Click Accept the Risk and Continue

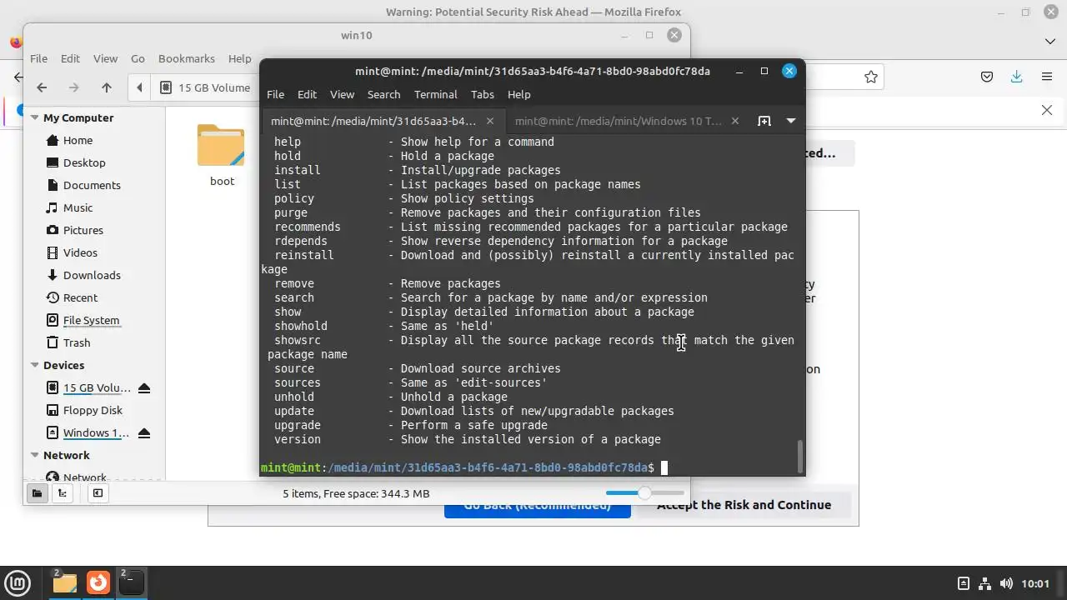[744, 504]
